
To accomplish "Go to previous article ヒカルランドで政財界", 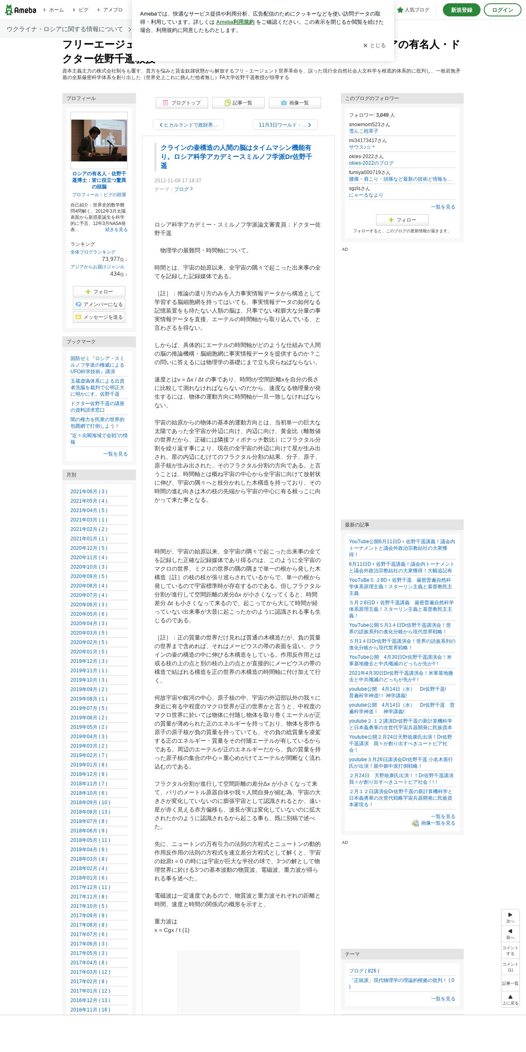I will 188,125.
